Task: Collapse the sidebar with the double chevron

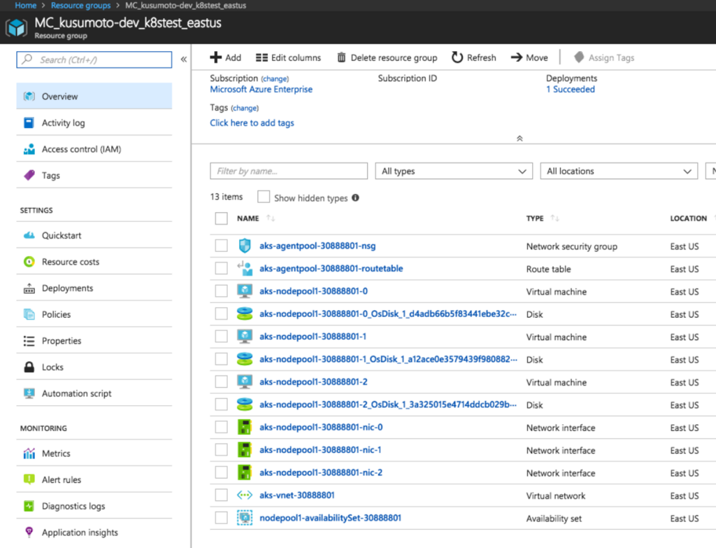Action: click(184, 59)
